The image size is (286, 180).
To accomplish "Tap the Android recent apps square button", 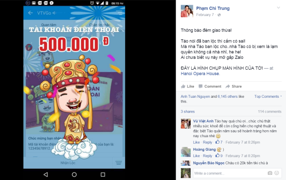I will [103, 174].
